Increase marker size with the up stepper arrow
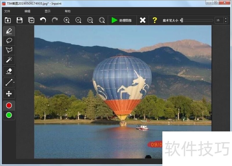The image size is (232, 166). (226, 19)
